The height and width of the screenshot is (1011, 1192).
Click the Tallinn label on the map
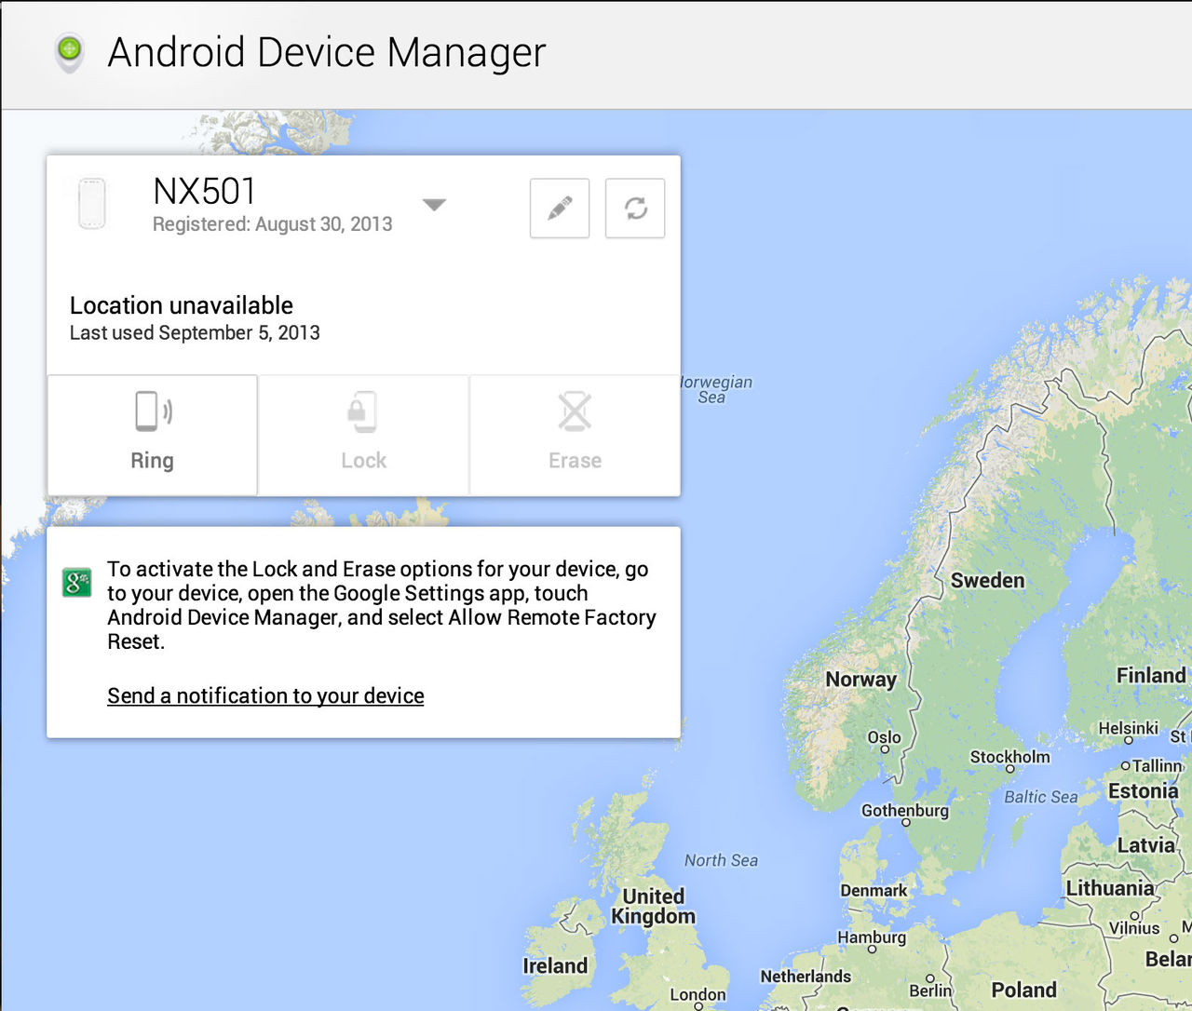1157,765
